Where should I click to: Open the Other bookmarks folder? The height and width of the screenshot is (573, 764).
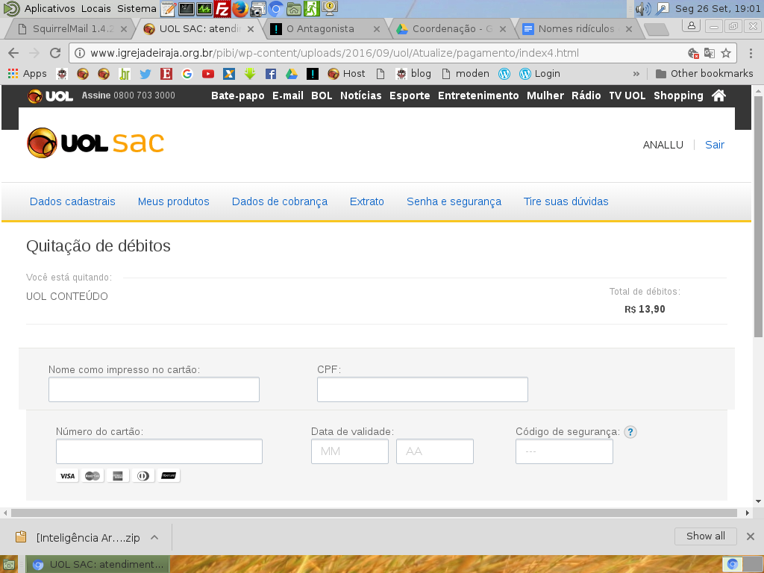(x=704, y=74)
